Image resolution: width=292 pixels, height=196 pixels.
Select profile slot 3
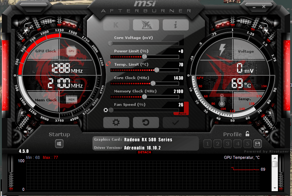point(228,144)
